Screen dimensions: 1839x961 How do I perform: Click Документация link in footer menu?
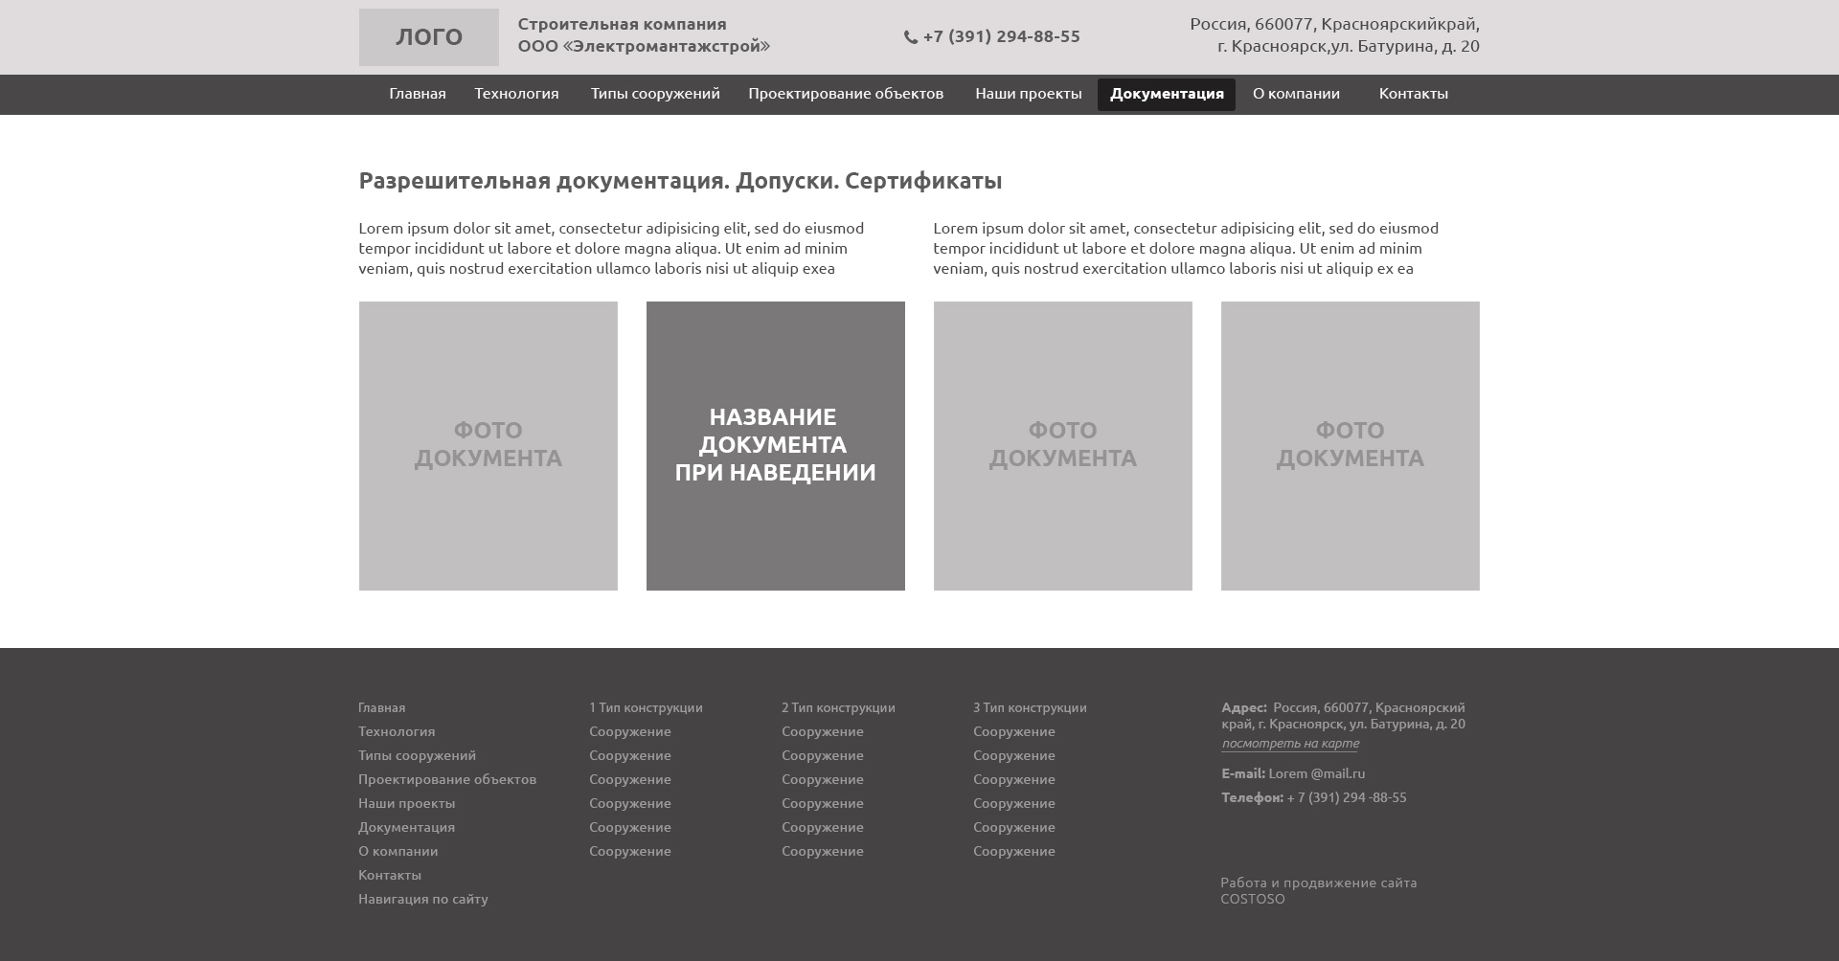point(406,826)
